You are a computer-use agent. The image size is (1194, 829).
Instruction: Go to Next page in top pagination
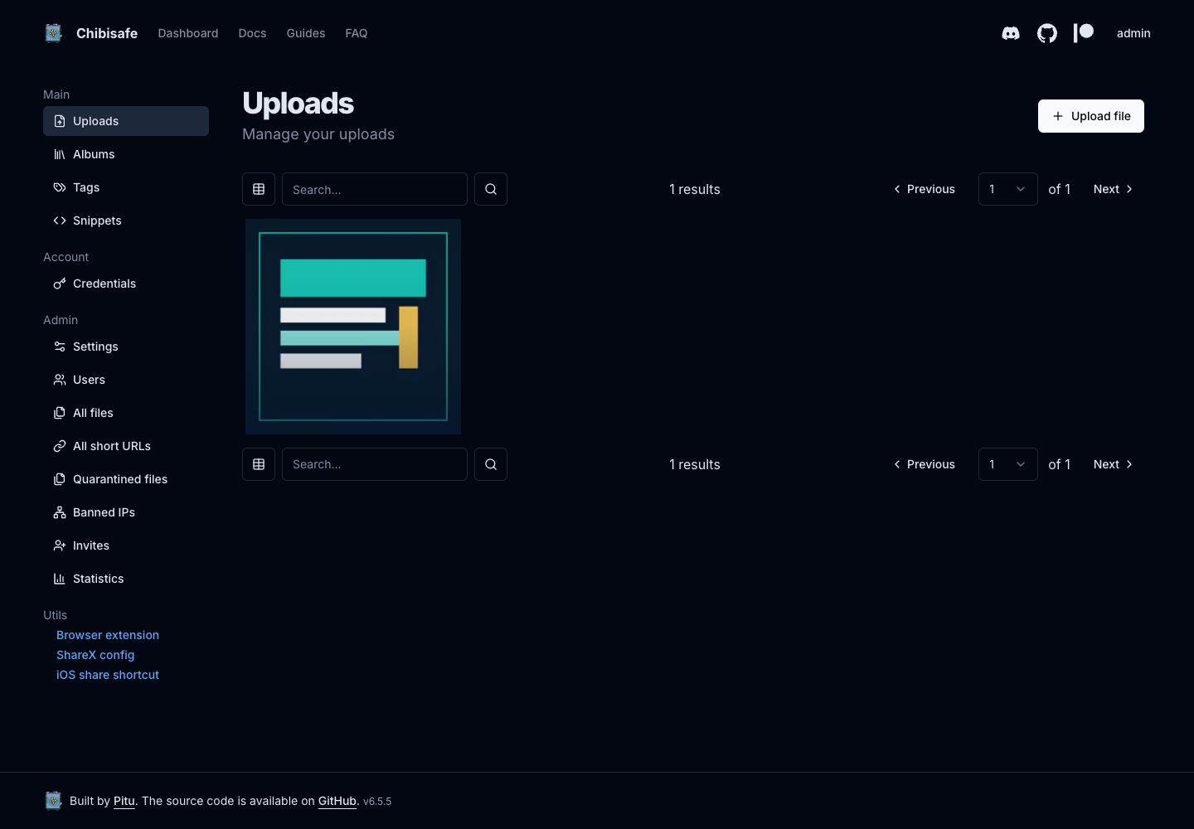coord(1113,189)
